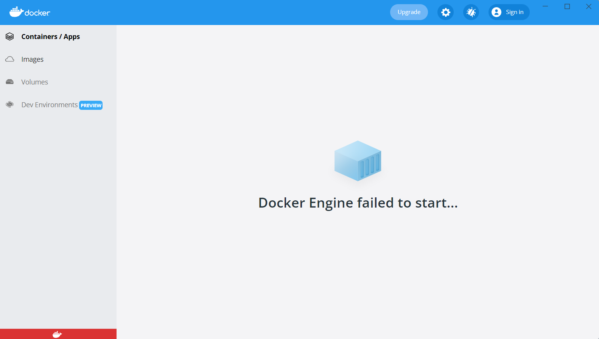The width and height of the screenshot is (599, 339).
Task: Minimize the Docker Desktop window
Action: click(x=545, y=6)
